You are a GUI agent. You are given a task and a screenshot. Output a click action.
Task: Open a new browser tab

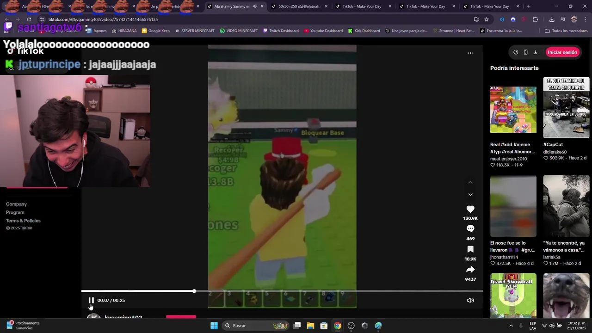point(529,6)
